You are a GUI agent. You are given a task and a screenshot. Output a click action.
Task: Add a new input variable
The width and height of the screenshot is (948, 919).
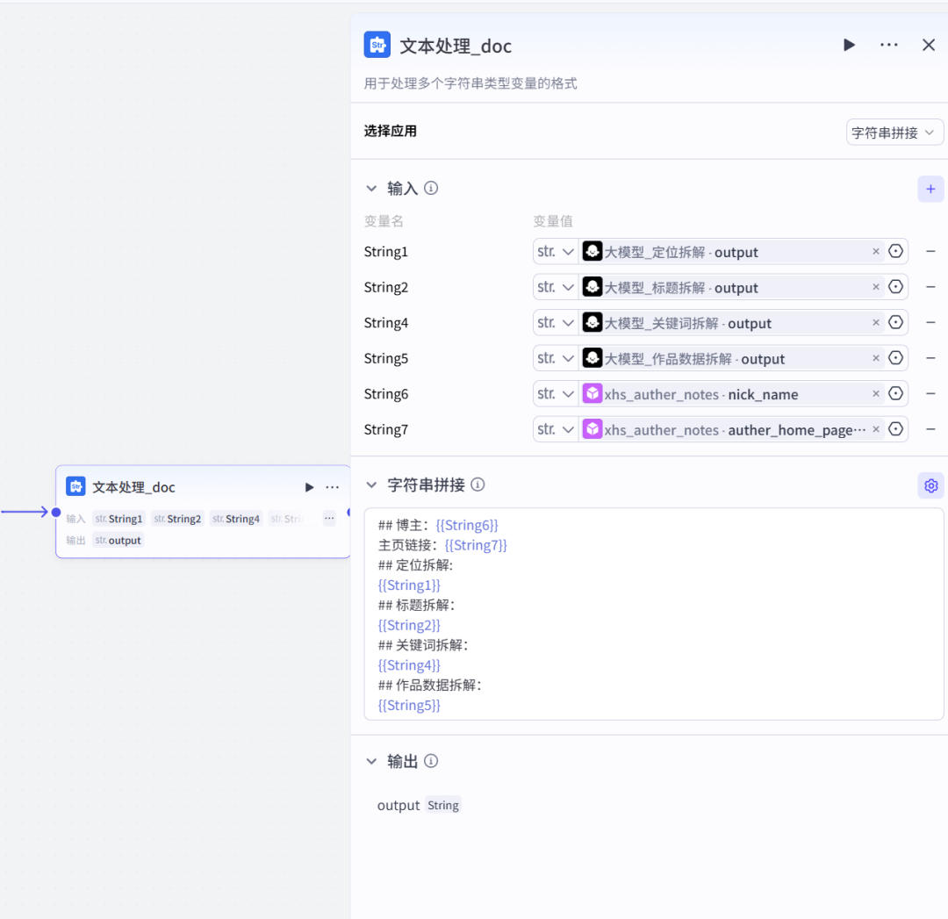[x=930, y=190]
